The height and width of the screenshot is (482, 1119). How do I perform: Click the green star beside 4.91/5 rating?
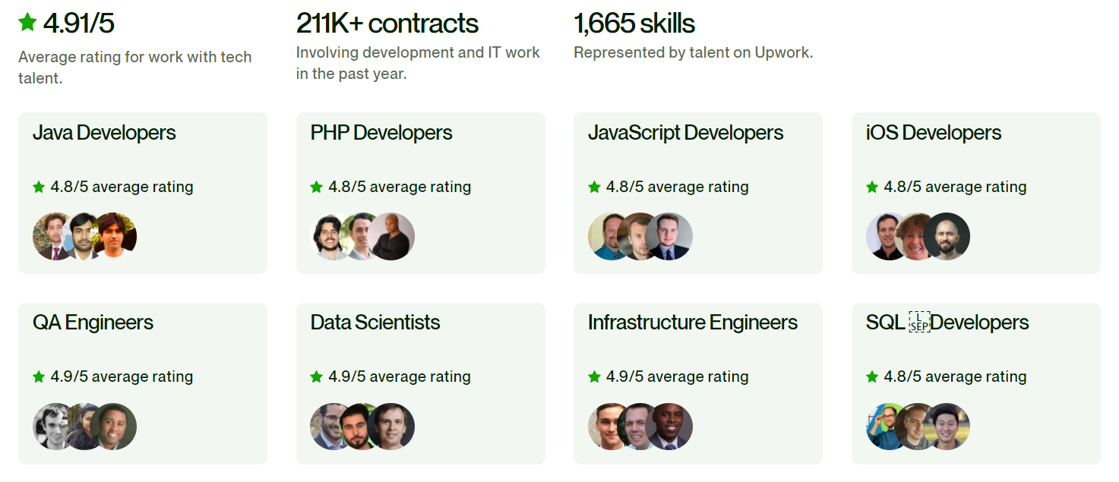(x=27, y=21)
